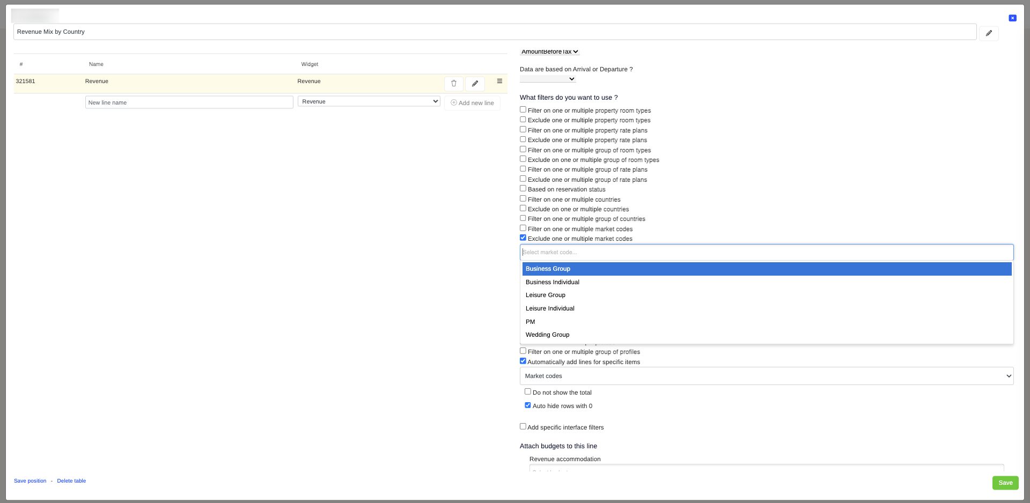This screenshot has height=503, width=1030.
Task: Expand the Market codes dropdown
Action: click(766, 376)
